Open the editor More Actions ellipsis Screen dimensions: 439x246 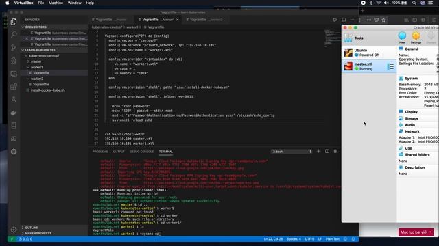point(352,20)
